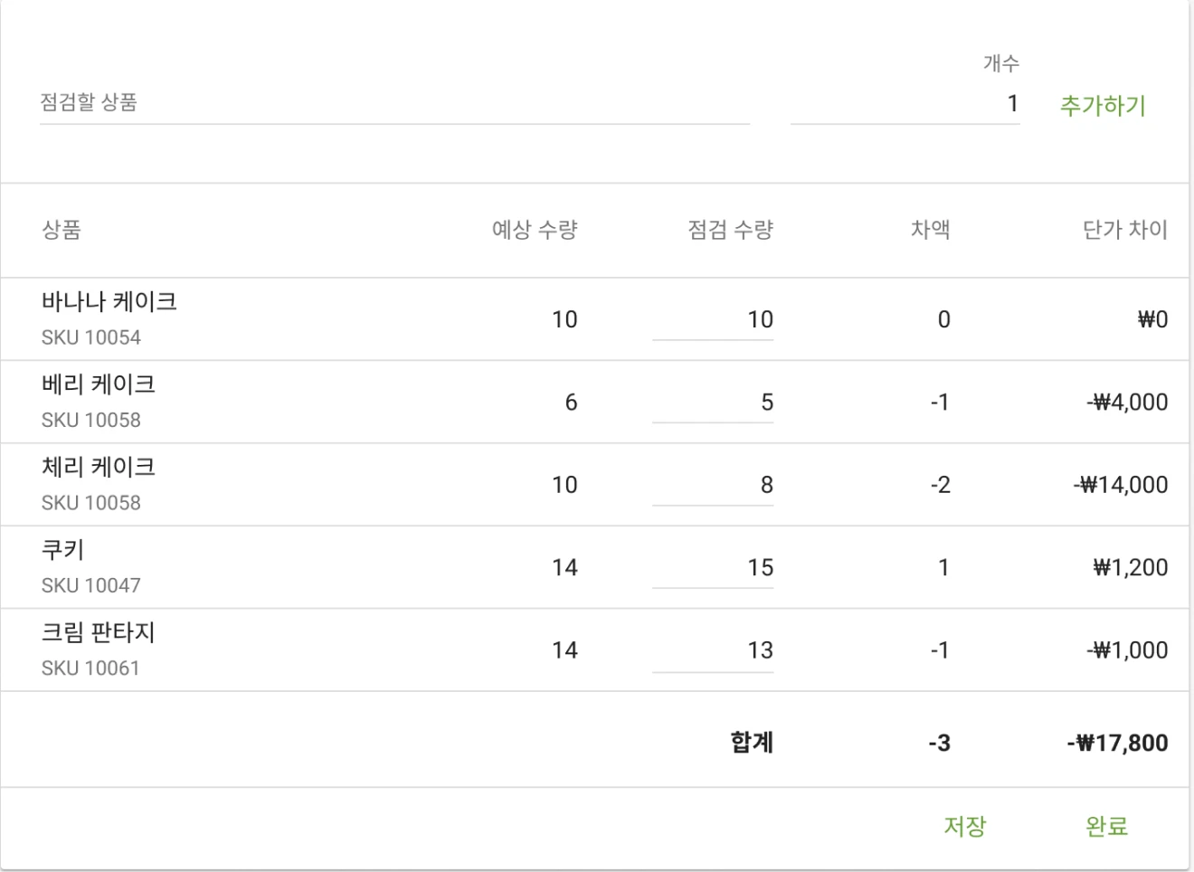Click the 저장 button
The height and width of the screenshot is (872, 1194).
964,826
